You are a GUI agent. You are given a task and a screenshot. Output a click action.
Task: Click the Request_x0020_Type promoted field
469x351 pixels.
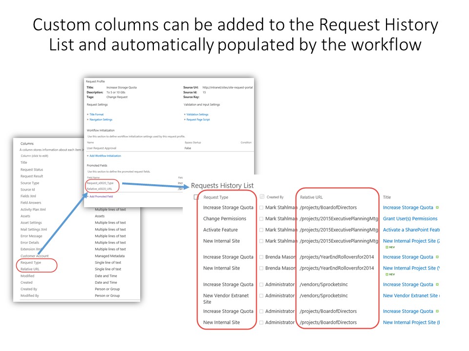(100, 183)
